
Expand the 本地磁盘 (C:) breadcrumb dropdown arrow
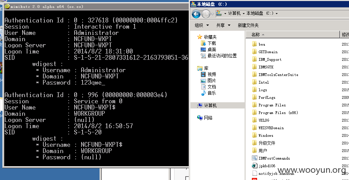[276, 13]
